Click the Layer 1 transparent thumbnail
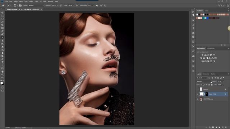This screenshot has width=230, height=129. click(201, 89)
